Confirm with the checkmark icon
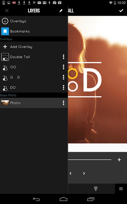The image size is (127, 204). (121, 11)
